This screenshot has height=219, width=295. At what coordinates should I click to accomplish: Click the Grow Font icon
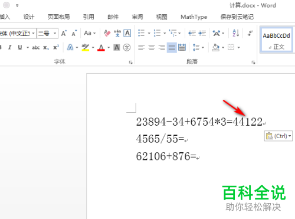64,33
